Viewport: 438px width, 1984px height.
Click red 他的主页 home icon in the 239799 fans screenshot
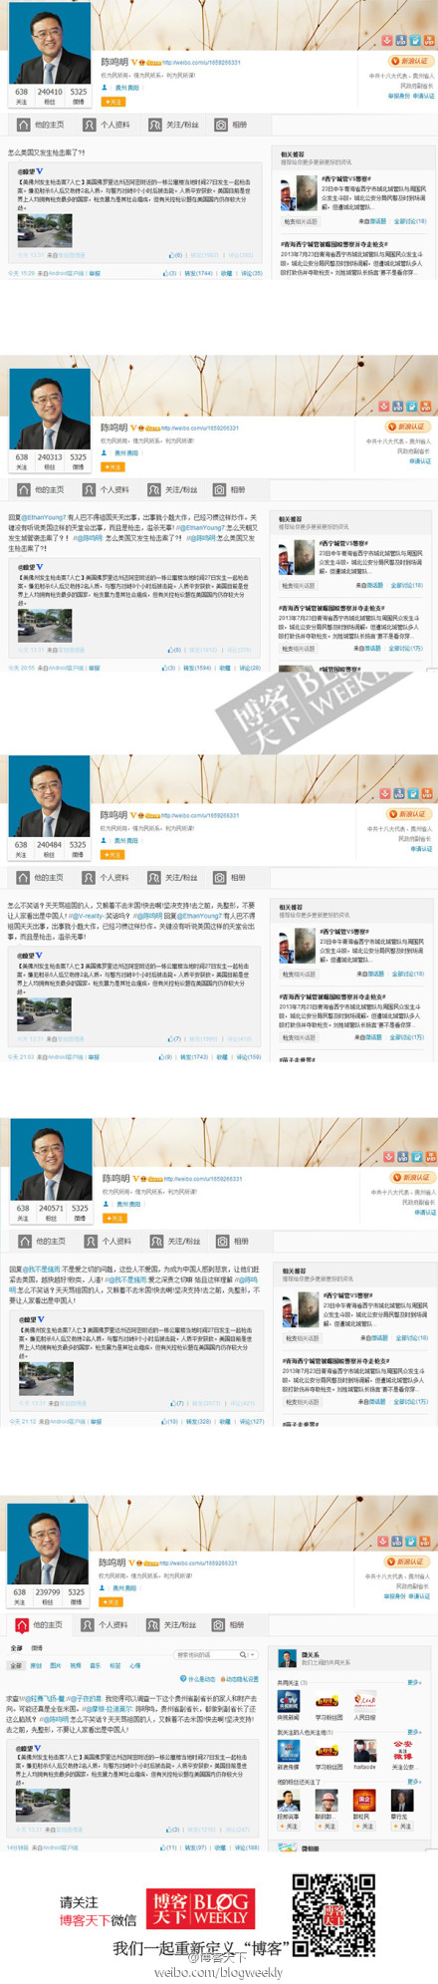(22, 1624)
